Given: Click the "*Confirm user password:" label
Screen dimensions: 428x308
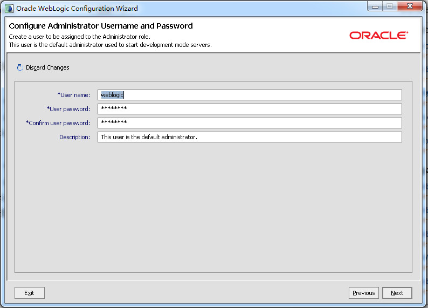Looking at the screenshot, I should (58, 123).
